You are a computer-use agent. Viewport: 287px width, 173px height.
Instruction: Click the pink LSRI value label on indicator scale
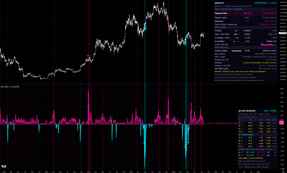pyautogui.click(x=281, y=122)
